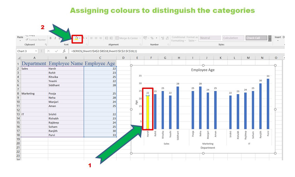
Task: Apply the Neutral cell style
Action: [210, 38]
